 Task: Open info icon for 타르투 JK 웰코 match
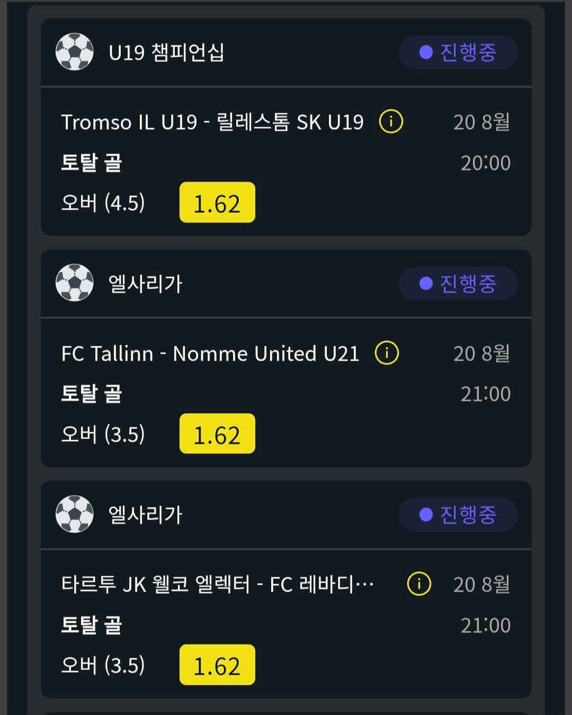pyautogui.click(x=419, y=584)
